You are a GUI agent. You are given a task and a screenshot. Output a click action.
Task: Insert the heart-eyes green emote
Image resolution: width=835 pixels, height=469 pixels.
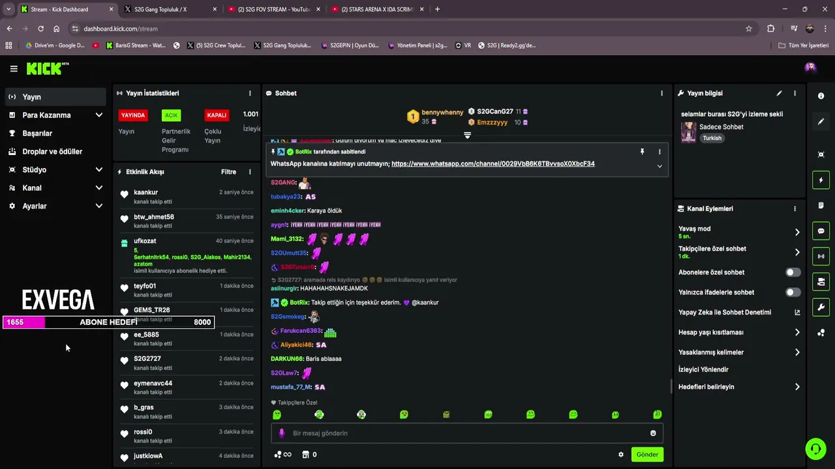click(x=404, y=414)
